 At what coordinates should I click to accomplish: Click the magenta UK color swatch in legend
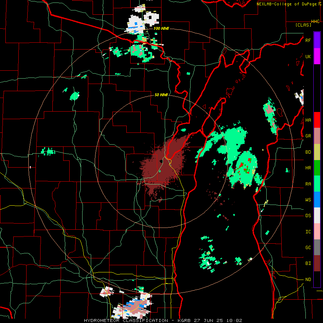coord(317,56)
